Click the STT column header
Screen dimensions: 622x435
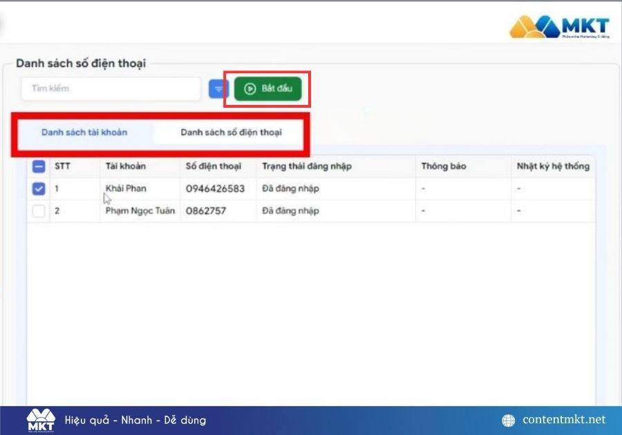tap(62, 166)
